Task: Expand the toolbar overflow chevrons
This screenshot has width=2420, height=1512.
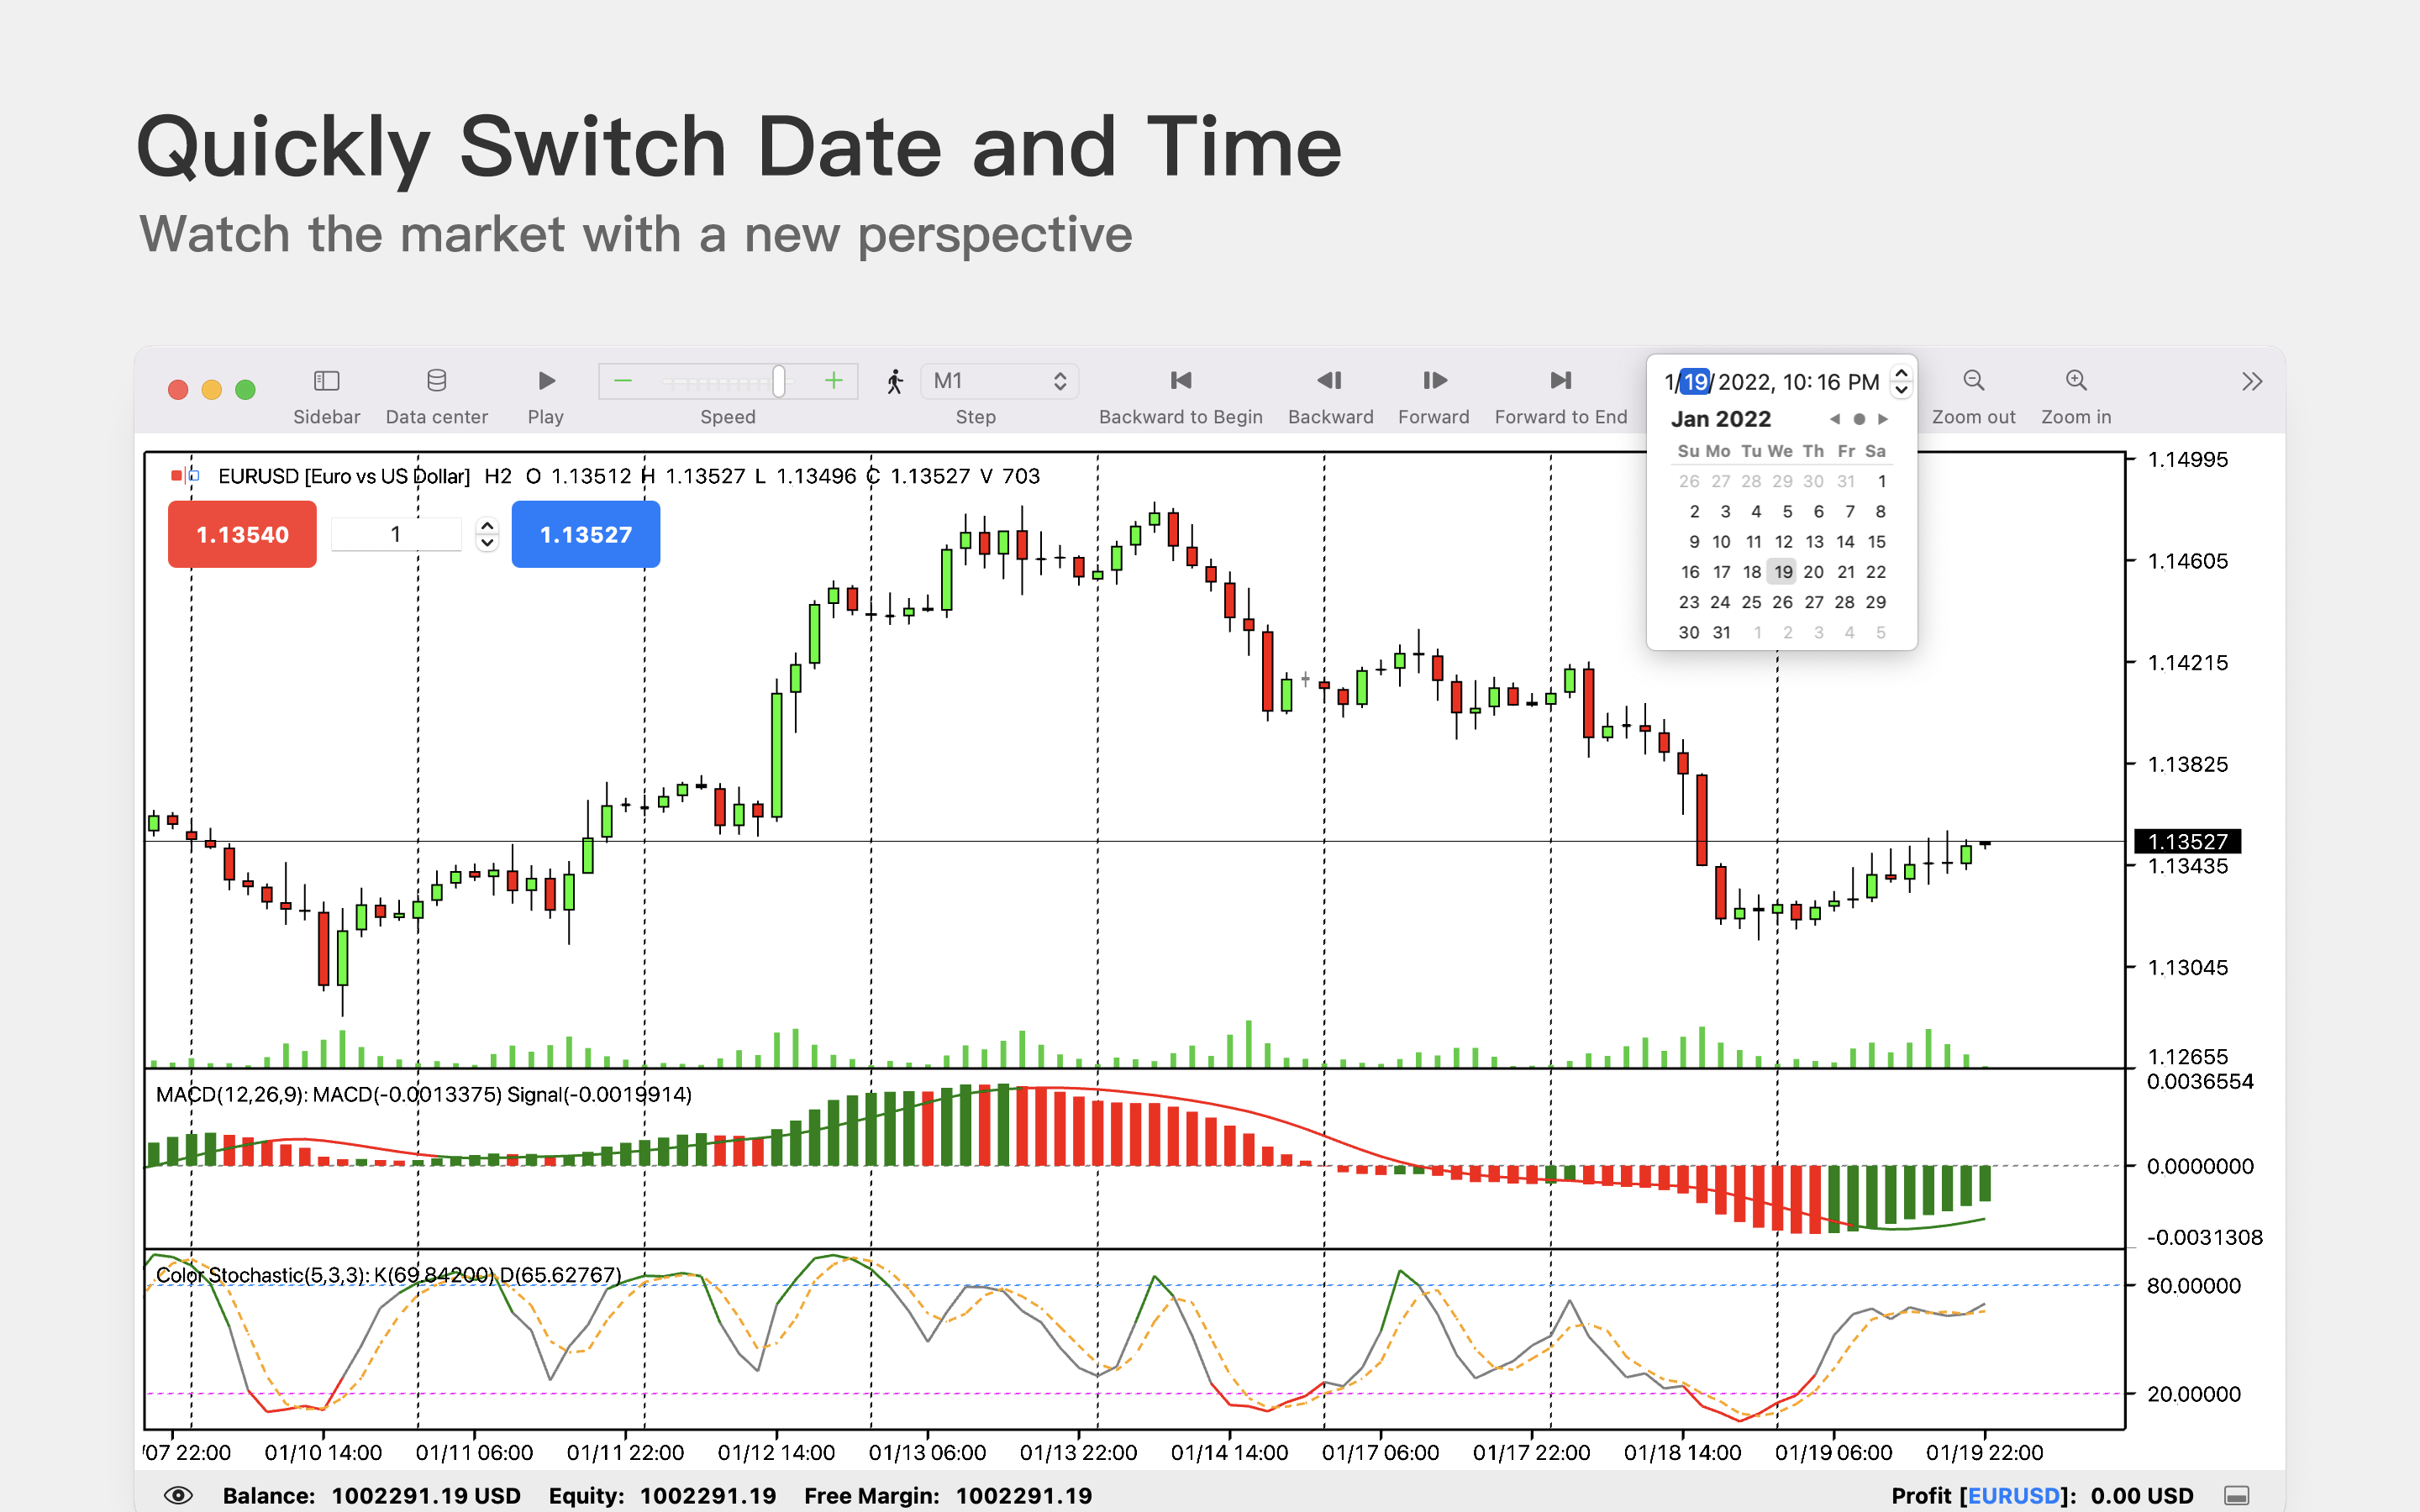Action: pos(2251,381)
